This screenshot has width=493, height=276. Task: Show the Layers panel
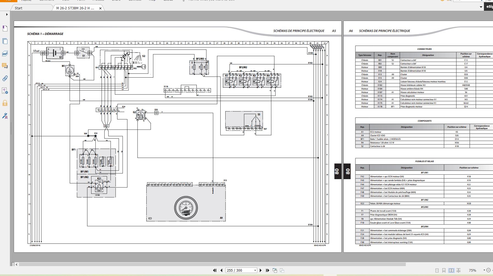(x=5, y=53)
